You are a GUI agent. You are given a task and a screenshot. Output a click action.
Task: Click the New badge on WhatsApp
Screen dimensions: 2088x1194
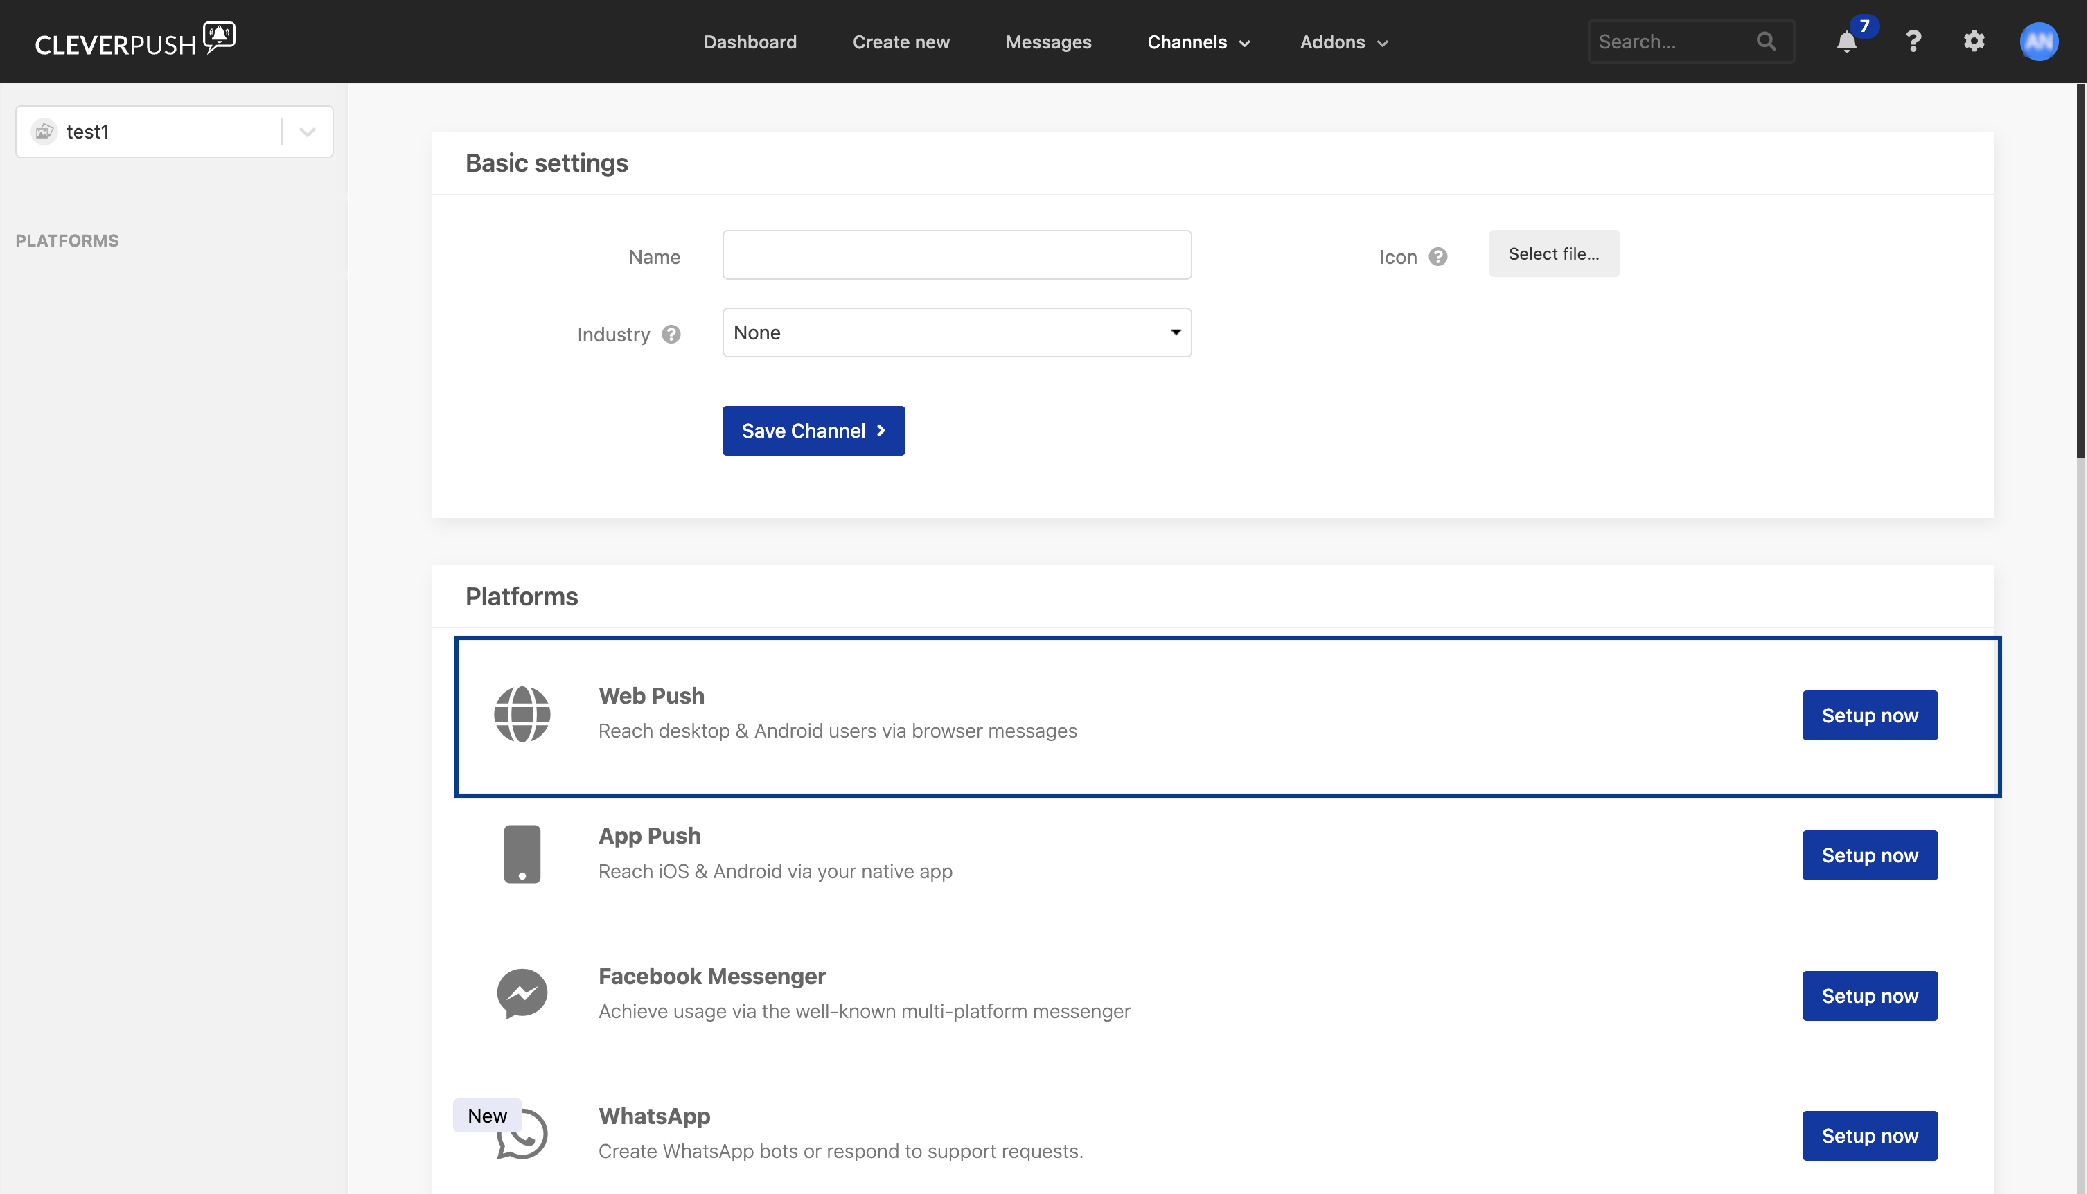487,1115
